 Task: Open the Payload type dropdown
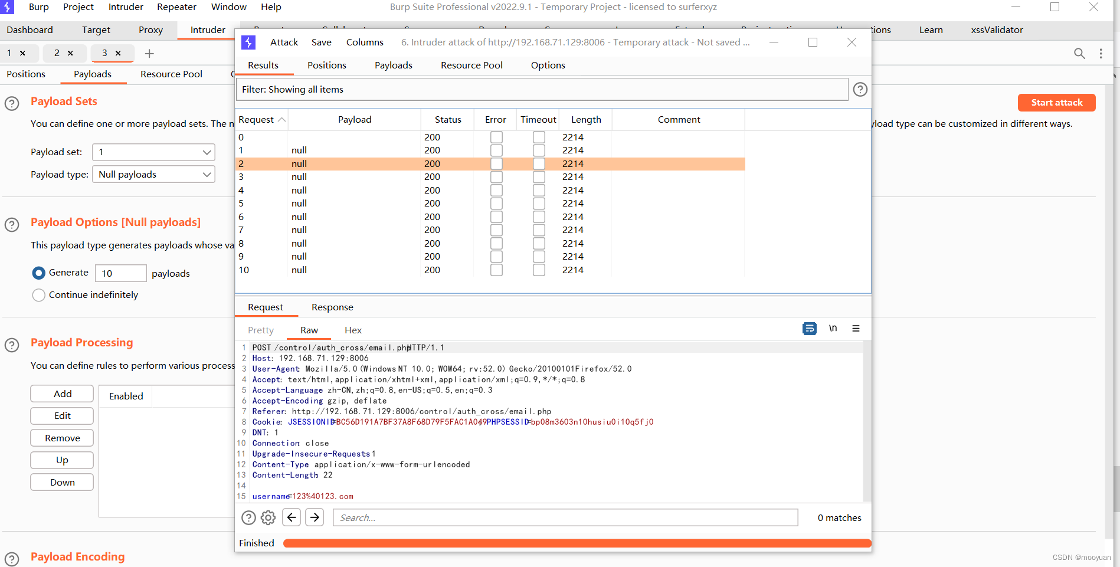click(x=153, y=175)
